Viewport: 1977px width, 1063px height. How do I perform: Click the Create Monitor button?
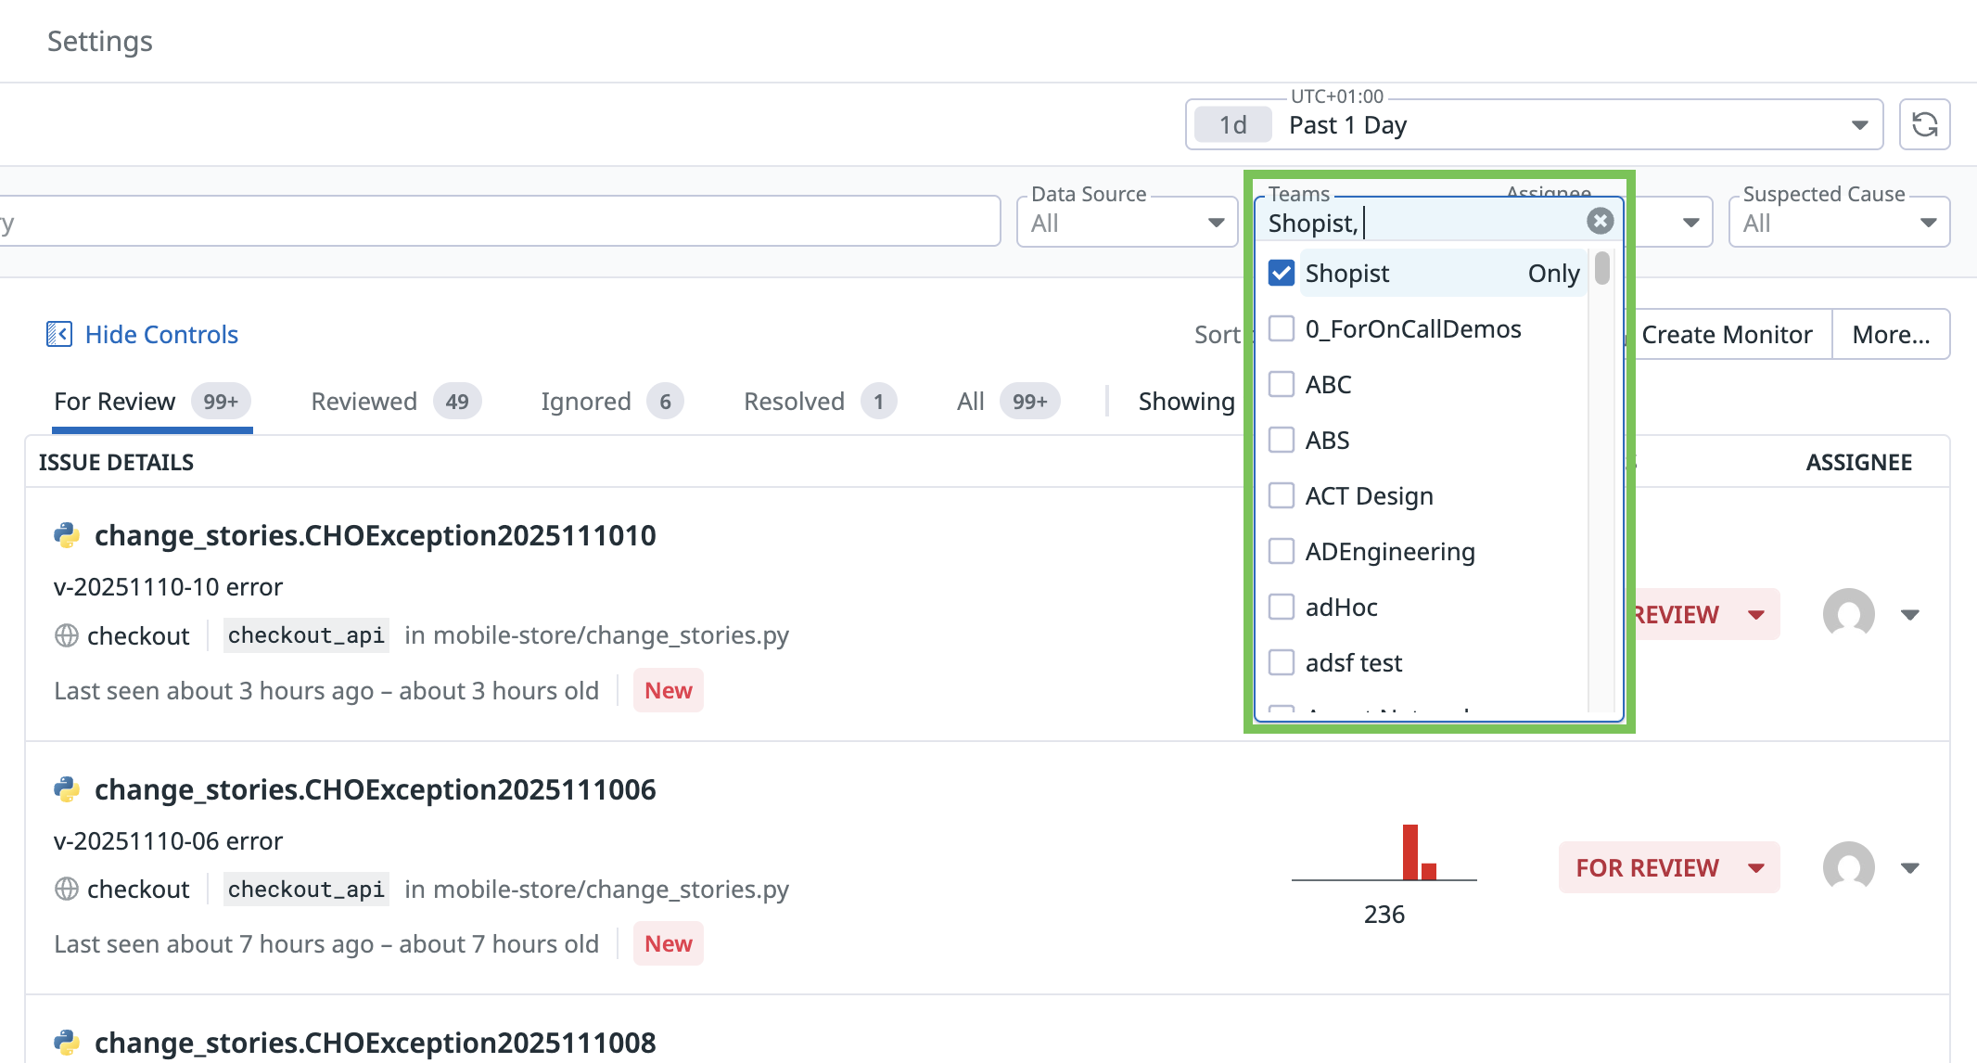coord(1726,334)
